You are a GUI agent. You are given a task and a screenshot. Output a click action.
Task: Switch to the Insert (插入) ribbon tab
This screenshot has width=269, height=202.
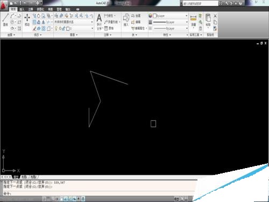point(22,9)
